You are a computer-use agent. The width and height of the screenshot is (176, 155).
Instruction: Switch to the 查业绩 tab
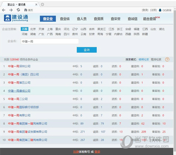(x=65, y=19)
